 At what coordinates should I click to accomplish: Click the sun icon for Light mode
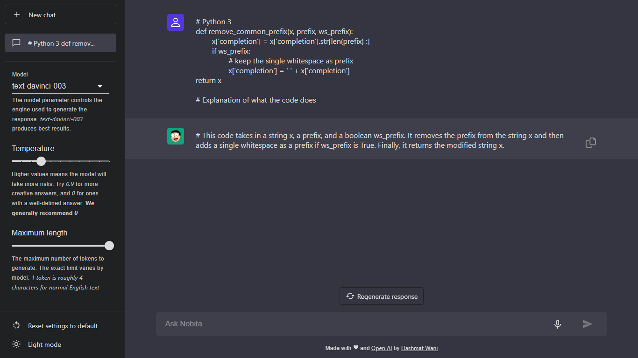(x=16, y=344)
